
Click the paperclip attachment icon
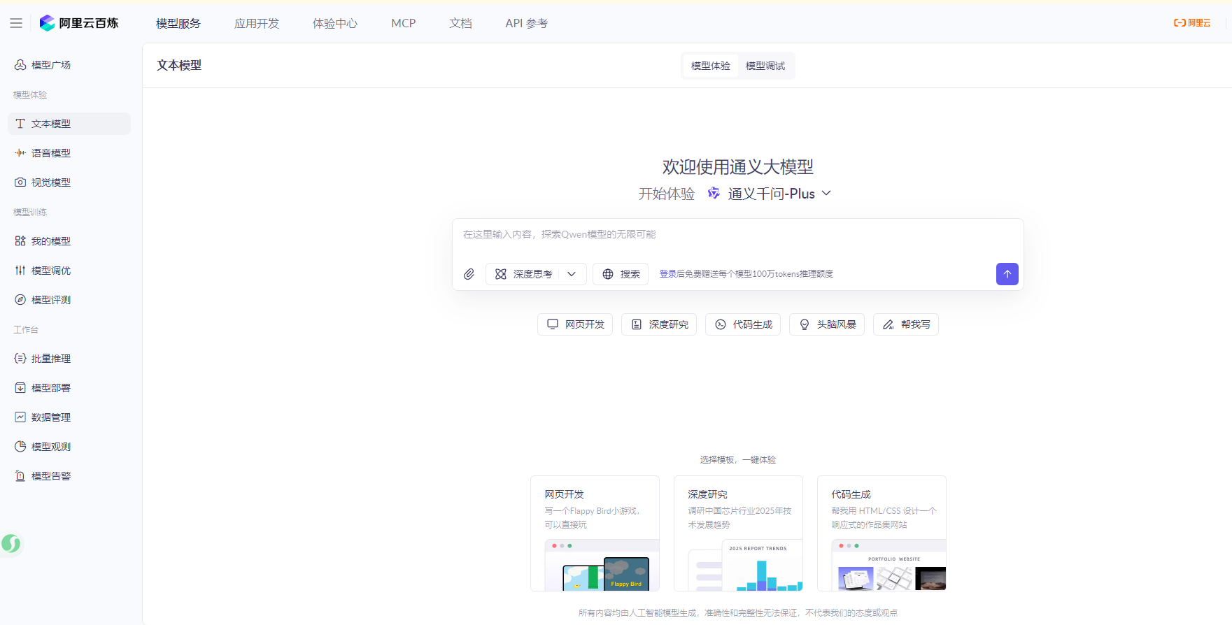click(x=469, y=274)
